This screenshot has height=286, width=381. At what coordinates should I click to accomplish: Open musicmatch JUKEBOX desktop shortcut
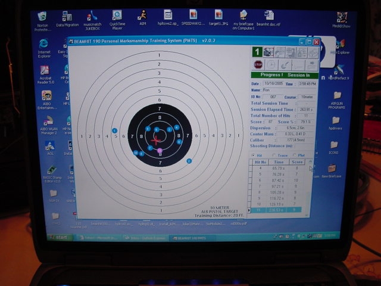[92, 20]
